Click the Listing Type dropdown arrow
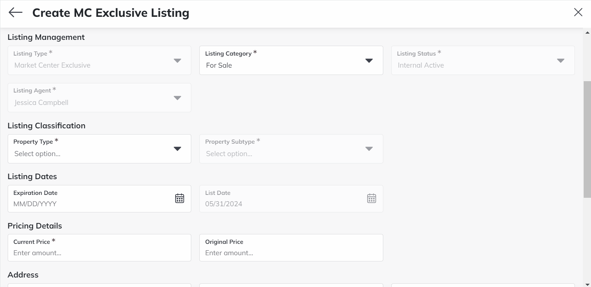This screenshot has height=287, width=591. tap(177, 61)
